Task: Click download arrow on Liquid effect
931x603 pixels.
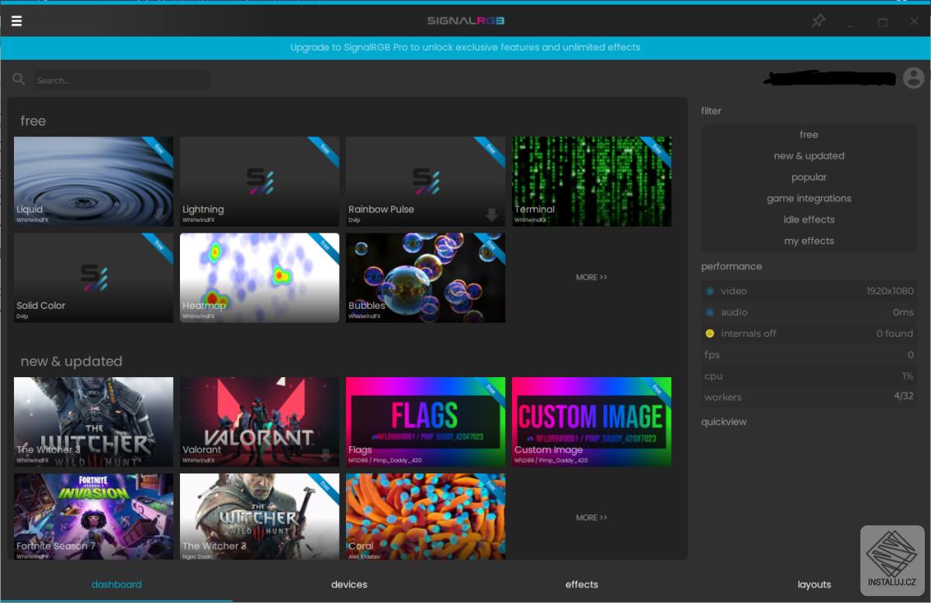Action: click(159, 215)
